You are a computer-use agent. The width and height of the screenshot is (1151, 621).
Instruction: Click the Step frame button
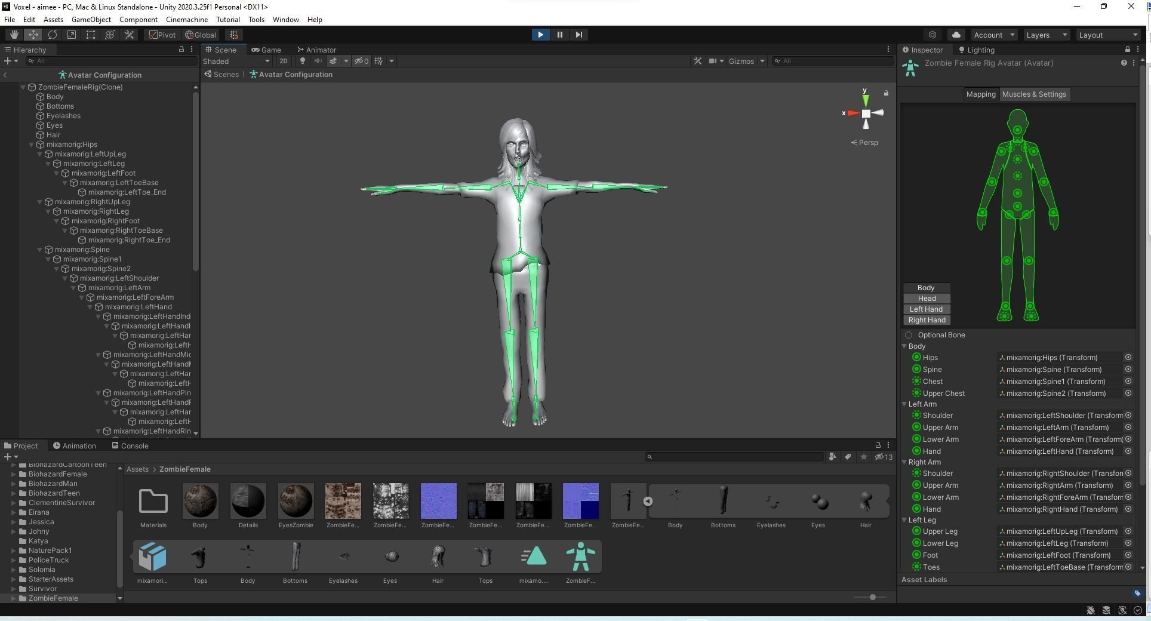click(x=578, y=35)
